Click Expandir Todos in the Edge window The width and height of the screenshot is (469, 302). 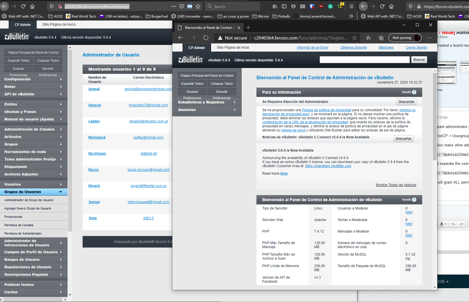(192, 84)
